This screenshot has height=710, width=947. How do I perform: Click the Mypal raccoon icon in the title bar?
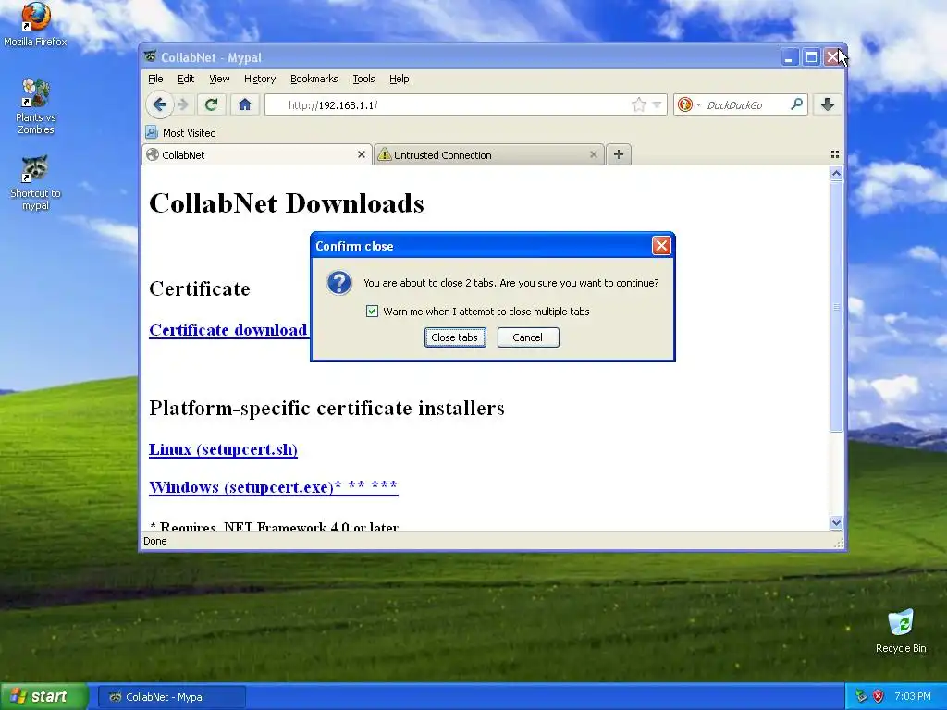point(151,56)
